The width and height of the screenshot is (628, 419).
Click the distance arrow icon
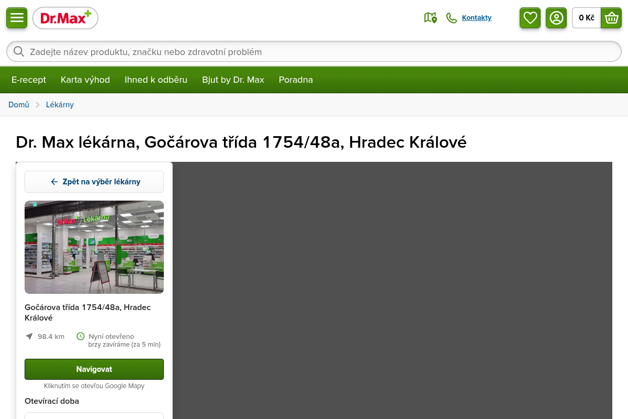click(x=29, y=336)
